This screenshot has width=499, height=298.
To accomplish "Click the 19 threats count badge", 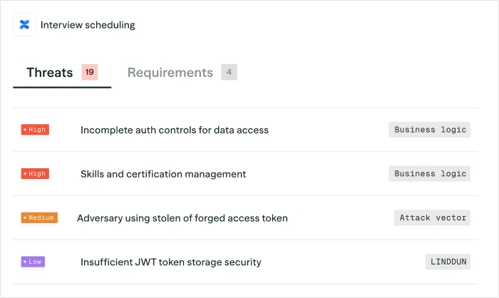I will [x=89, y=72].
